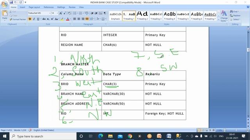The width and height of the screenshot is (250, 140).
Task: Redo the last action
Action: click(x=21, y=2)
